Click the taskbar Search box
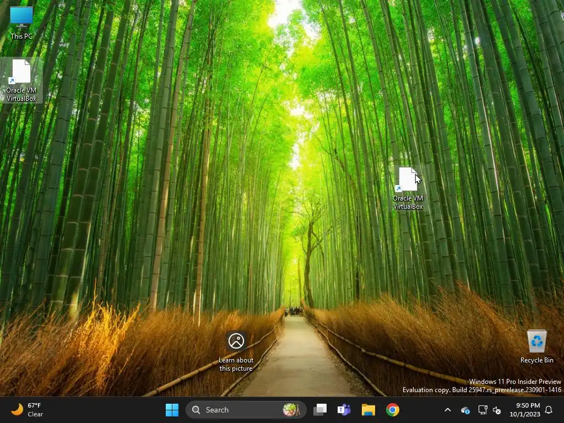The width and height of the screenshot is (564, 423). pos(246,410)
